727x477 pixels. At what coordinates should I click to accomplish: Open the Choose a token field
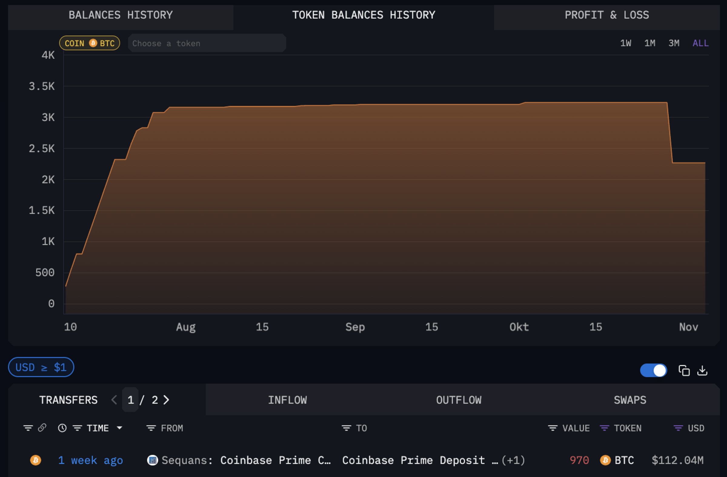(x=207, y=43)
